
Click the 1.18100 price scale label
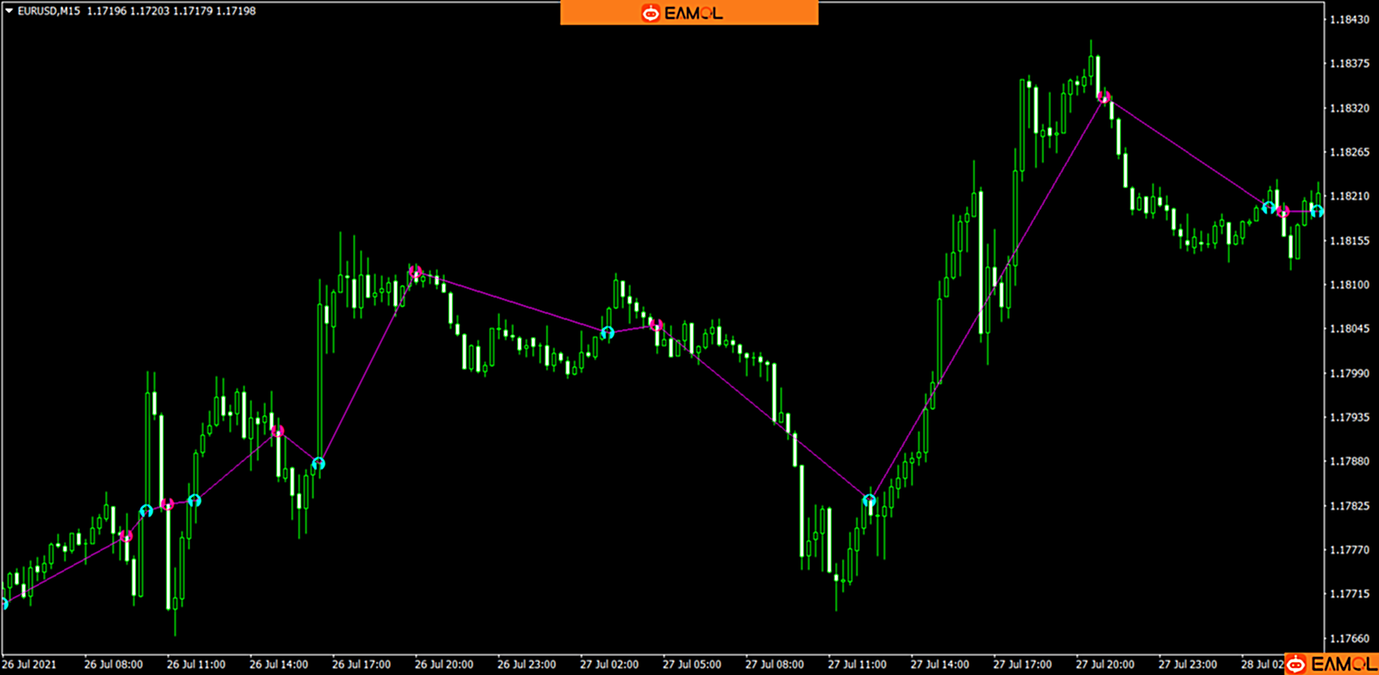point(1349,285)
